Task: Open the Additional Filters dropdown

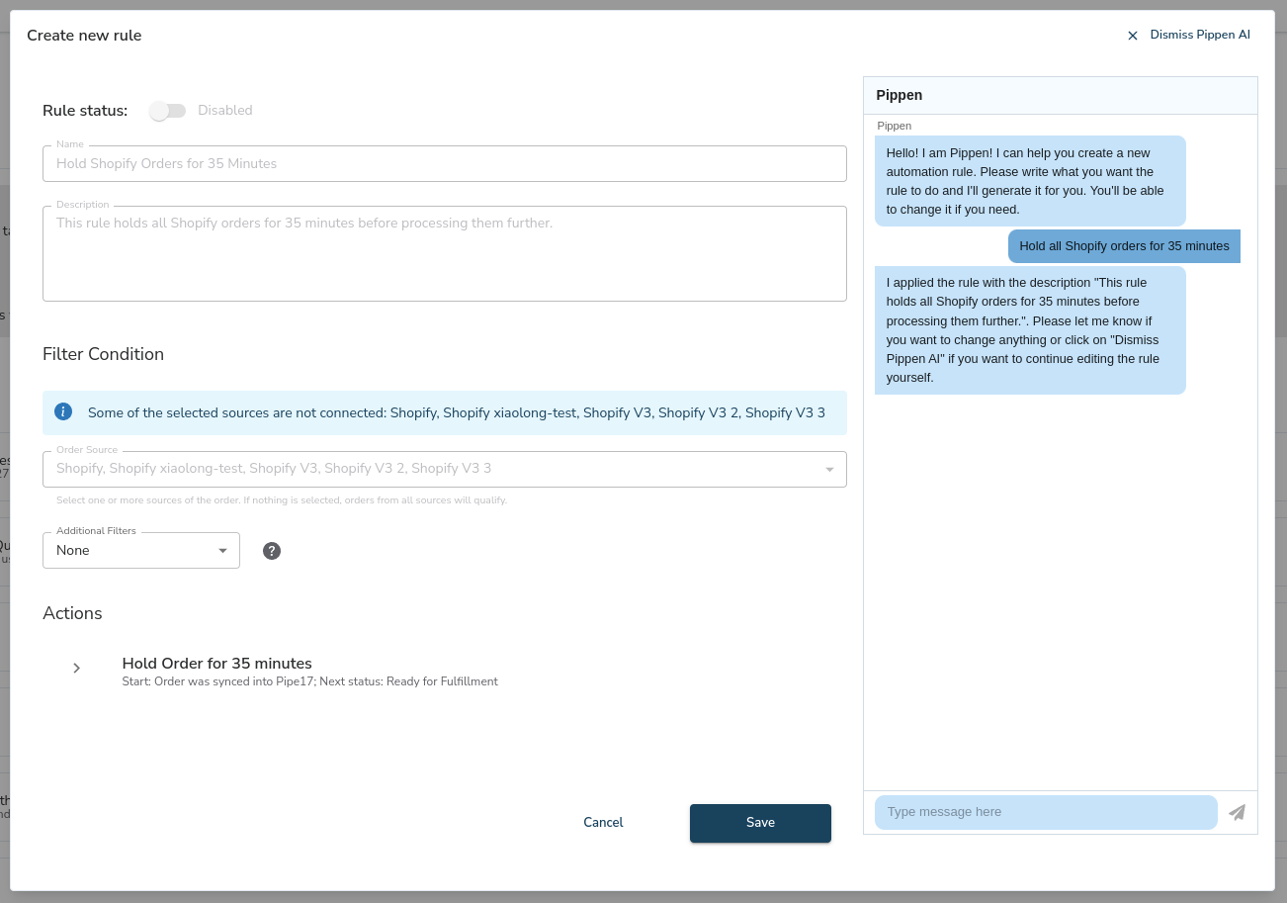Action: pyautogui.click(x=141, y=550)
